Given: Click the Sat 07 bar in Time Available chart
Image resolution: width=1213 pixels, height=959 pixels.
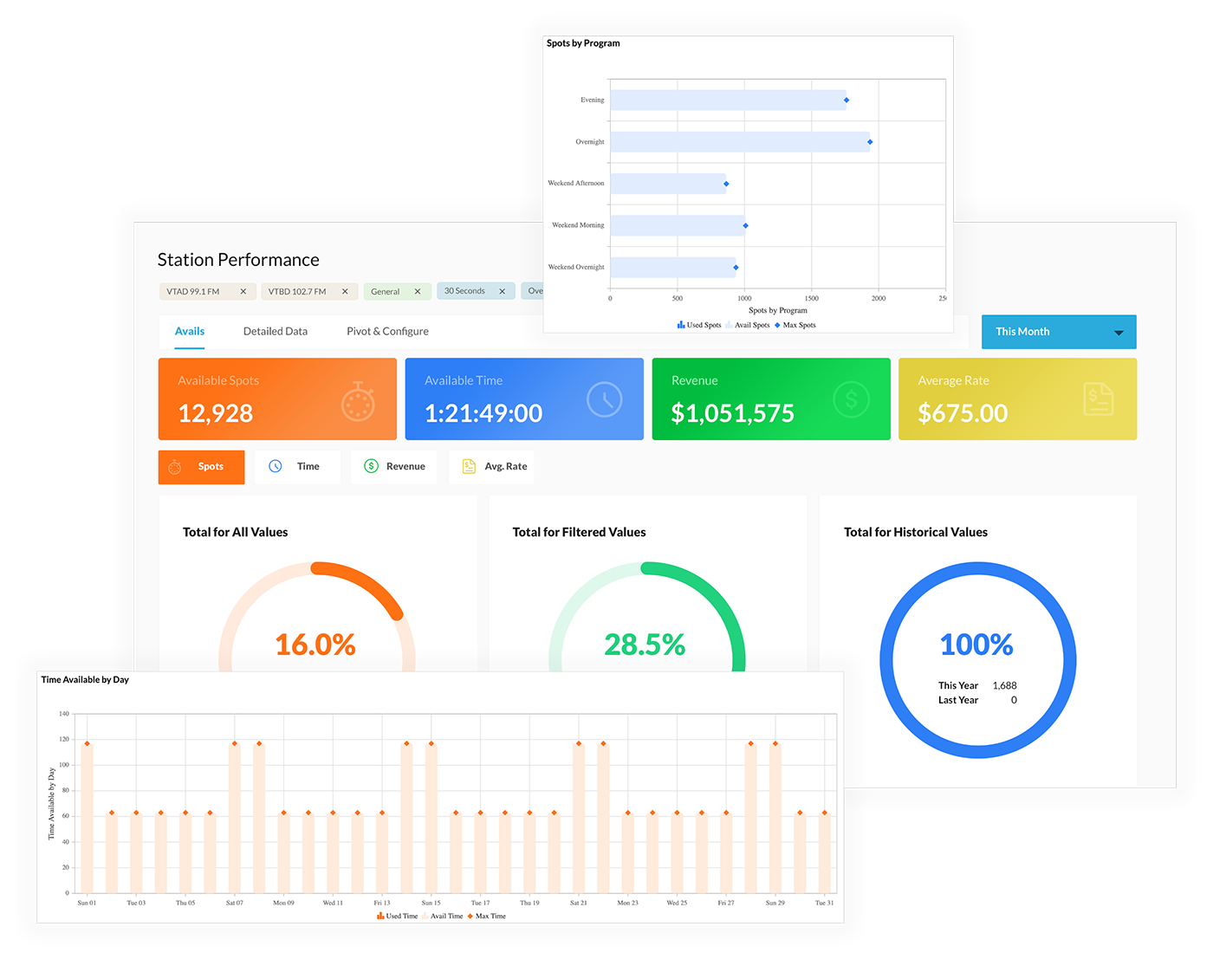Looking at the screenshot, I should point(235,819).
